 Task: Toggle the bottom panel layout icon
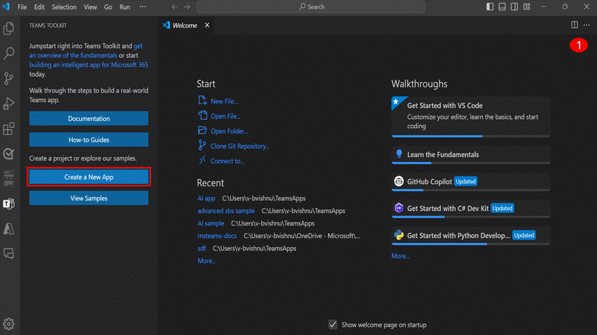pyautogui.click(x=503, y=7)
